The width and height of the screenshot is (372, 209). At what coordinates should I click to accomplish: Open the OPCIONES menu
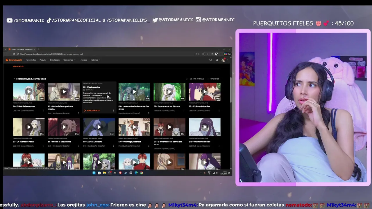coord(213,79)
